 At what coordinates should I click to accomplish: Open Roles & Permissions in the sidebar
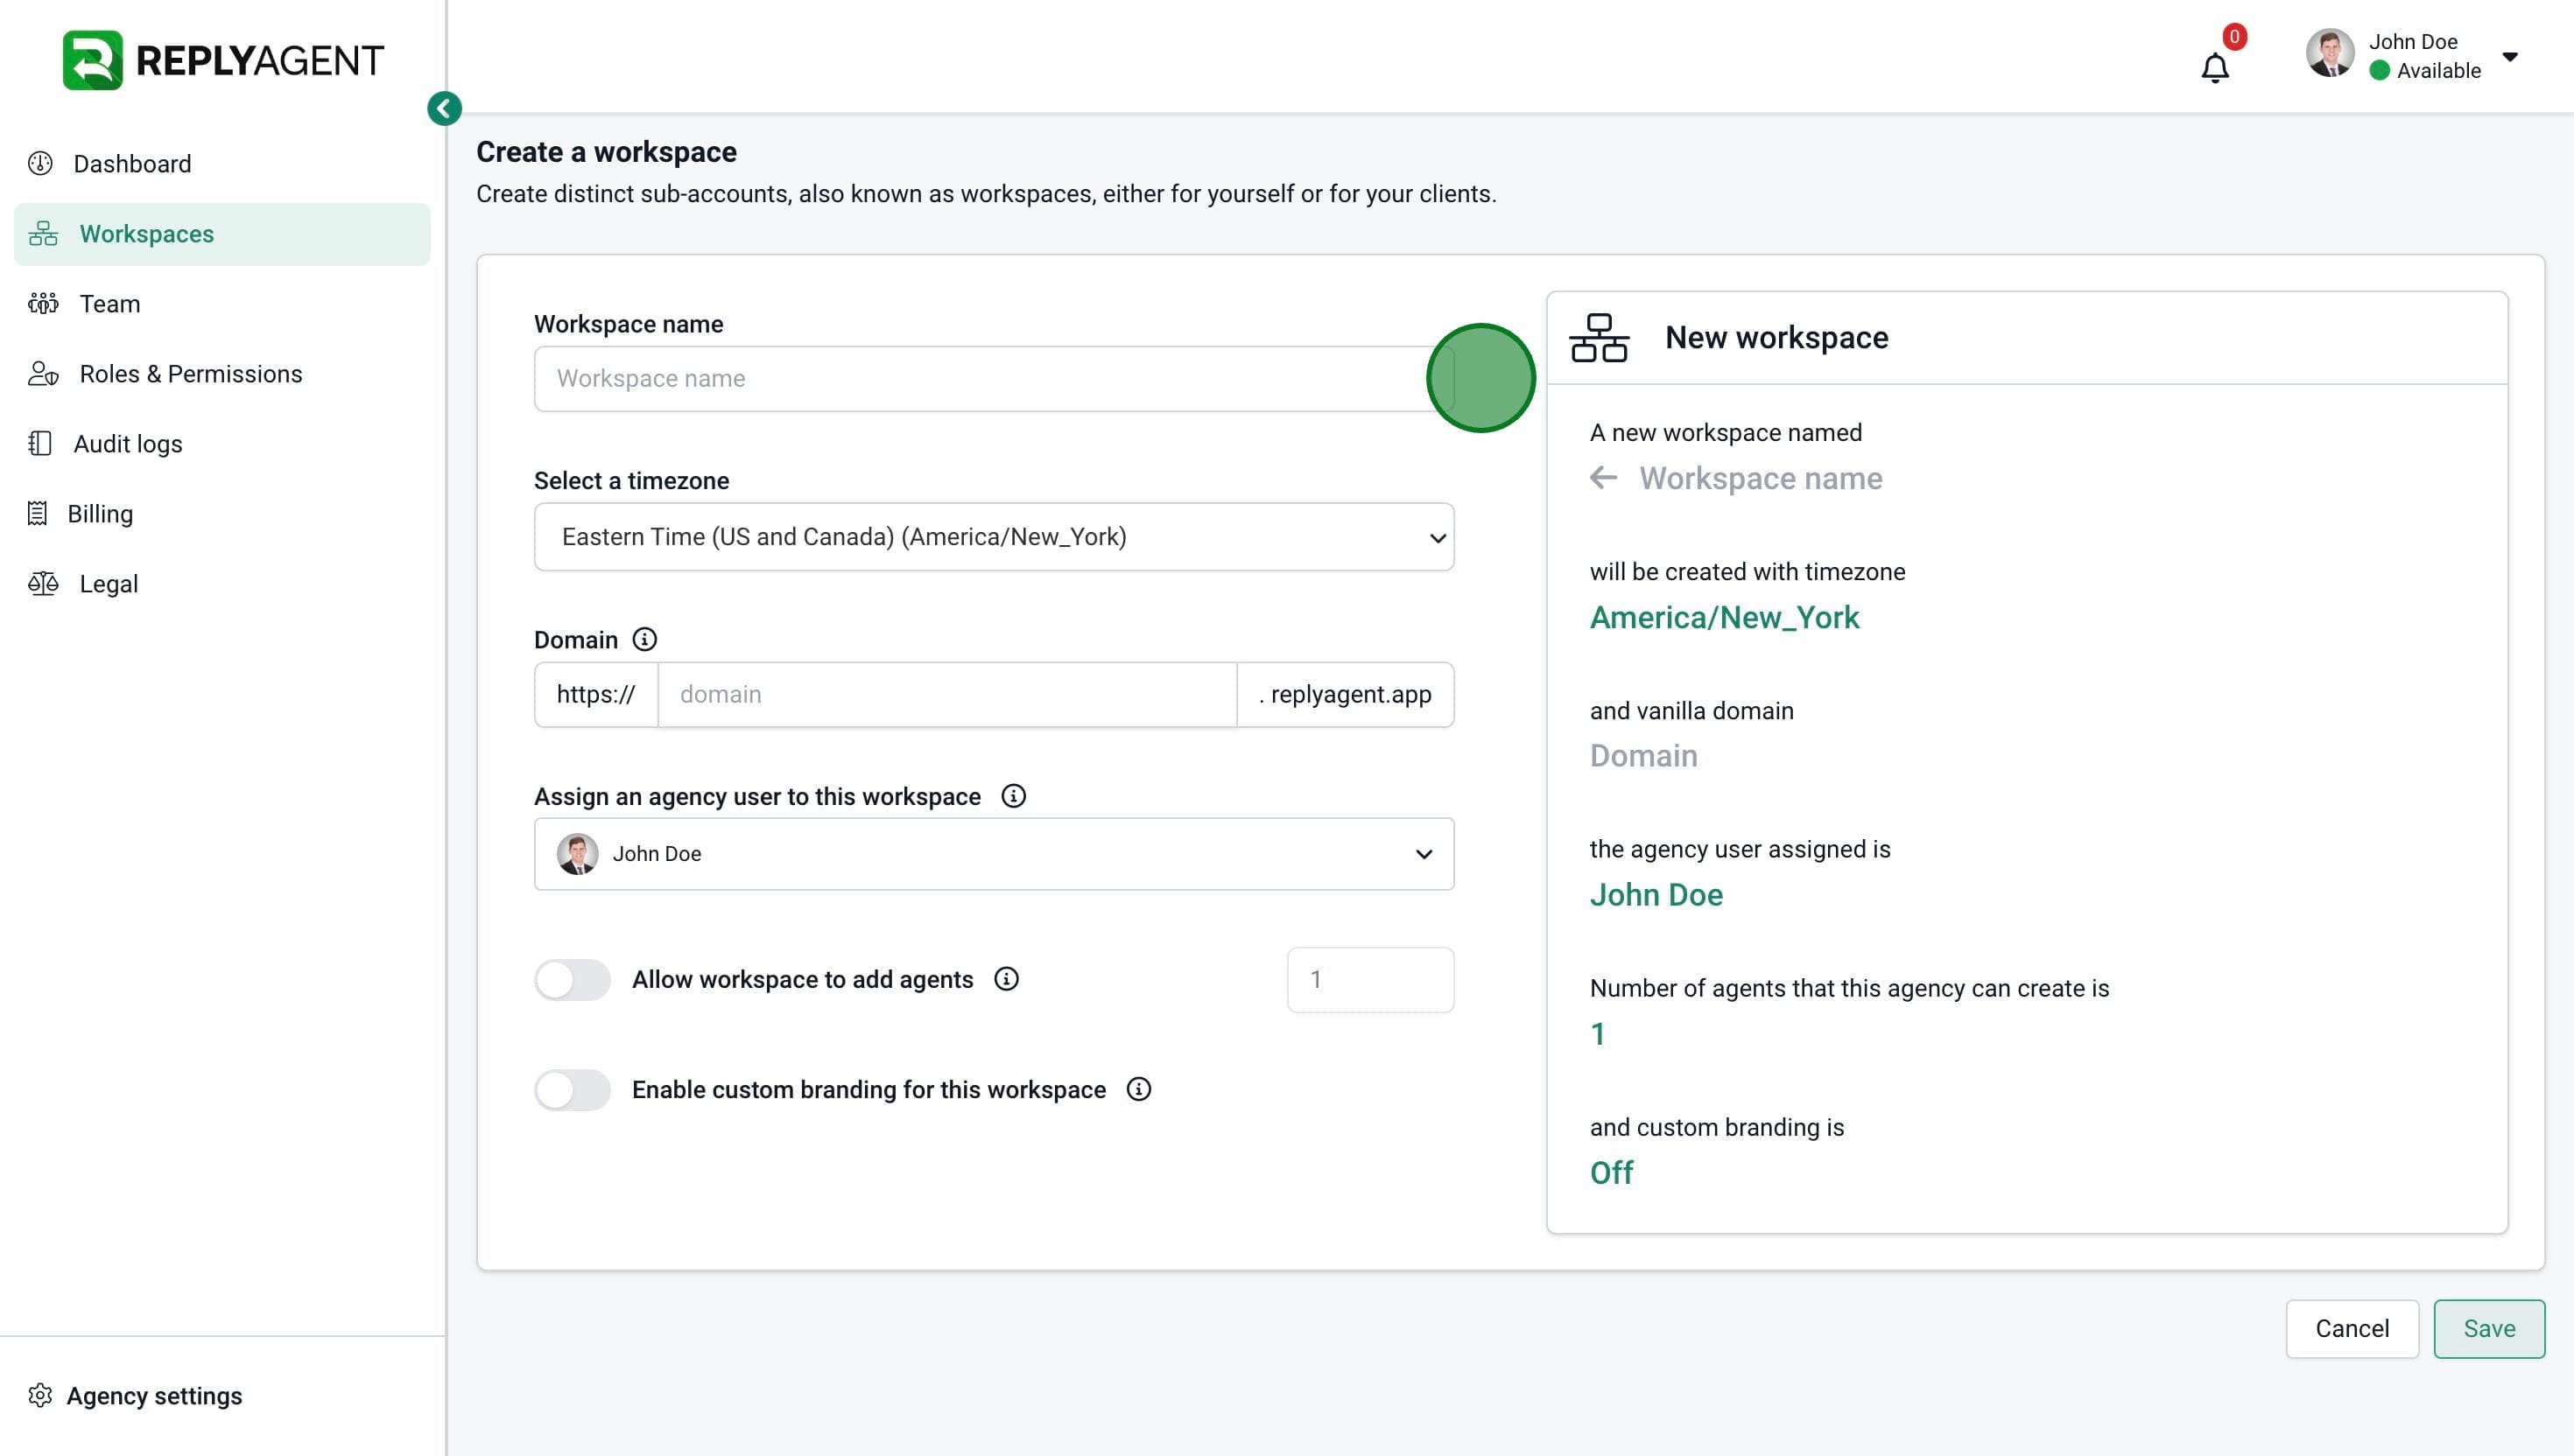click(190, 374)
